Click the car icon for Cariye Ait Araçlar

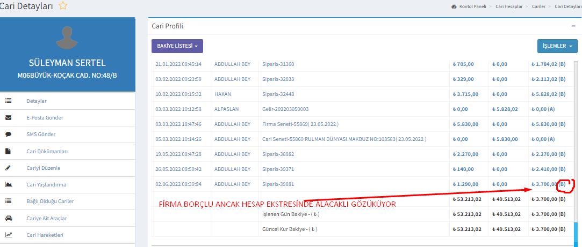[x=8, y=218]
